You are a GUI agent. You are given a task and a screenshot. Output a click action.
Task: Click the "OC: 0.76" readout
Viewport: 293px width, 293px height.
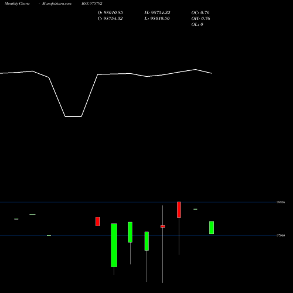pos(200,13)
